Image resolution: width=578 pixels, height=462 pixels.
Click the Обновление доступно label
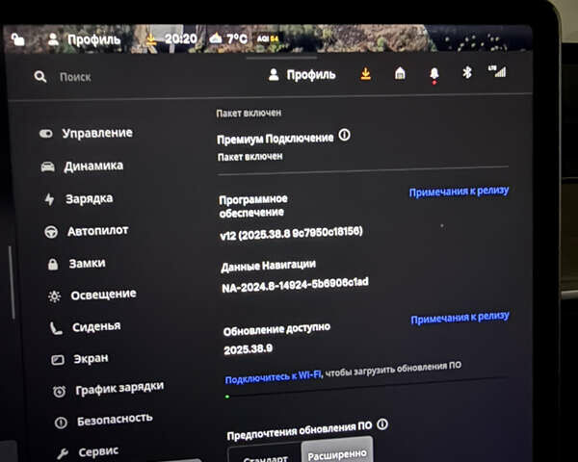pos(276,330)
